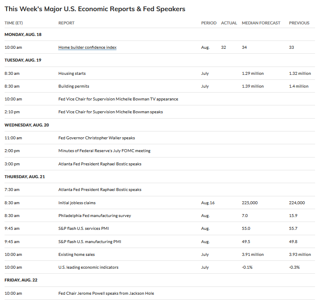Select the PREVIOUS column header
This screenshot has height=303, width=320.
point(299,23)
